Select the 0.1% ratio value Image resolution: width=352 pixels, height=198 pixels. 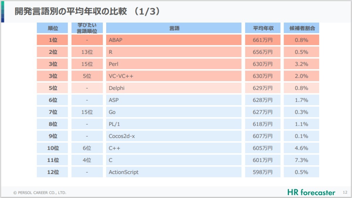tap(302, 136)
